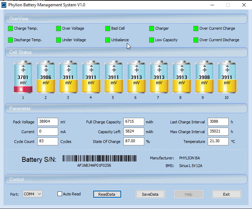Click the battery serial number barcode
The width and height of the screenshot is (252, 209).
(x=99, y=158)
